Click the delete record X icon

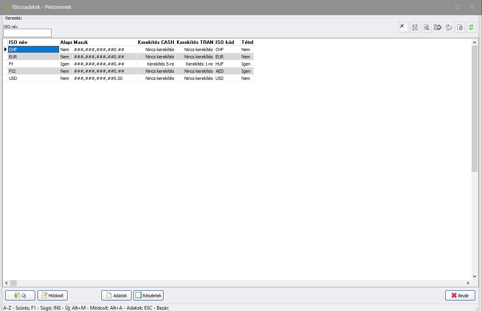tap(404, 27)
